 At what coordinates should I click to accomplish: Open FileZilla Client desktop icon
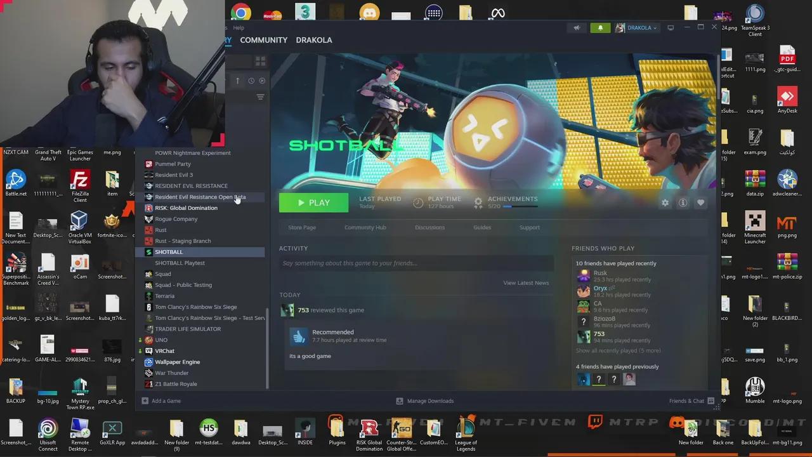pos(80,186)
